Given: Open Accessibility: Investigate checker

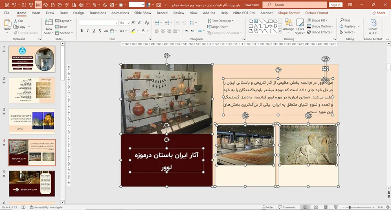Looking at the screenshot, I should tap(46, 207).
